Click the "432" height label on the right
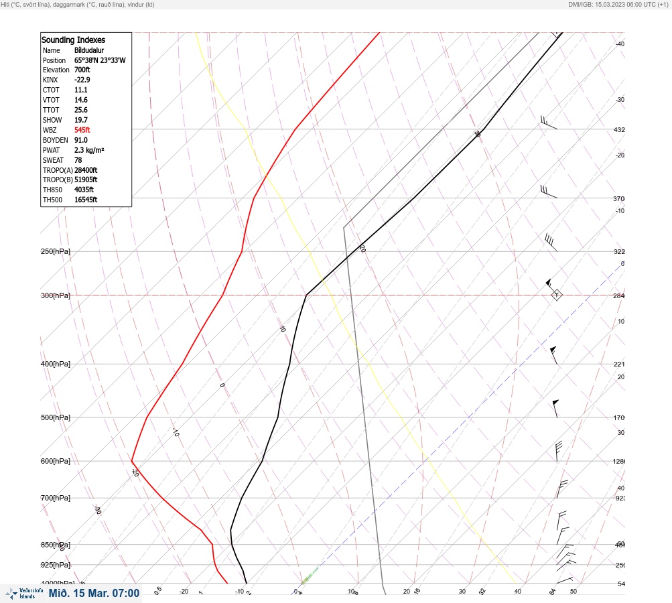The image size is (672, 603). coord(619,129)
